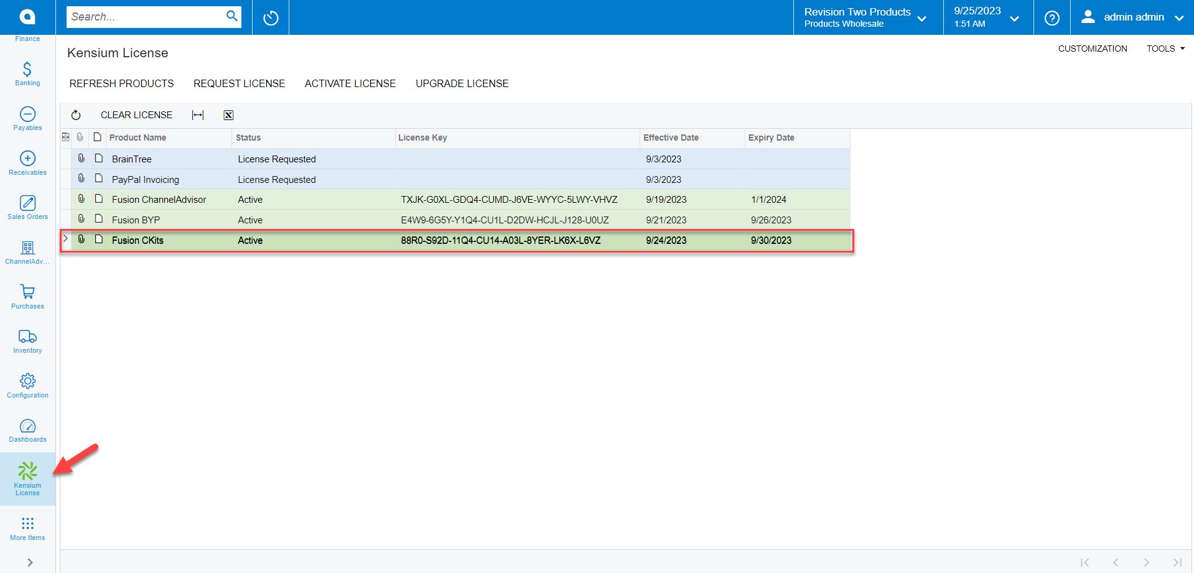Open the Inventory workspace
Image resolution: width=1194 pixels, height=573 pixels.
tap(27, 341)
